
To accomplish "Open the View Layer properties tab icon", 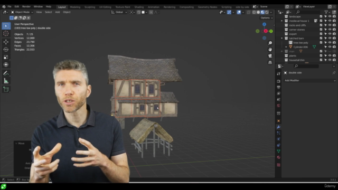I will pyautogui.click(x=278, y=93).
